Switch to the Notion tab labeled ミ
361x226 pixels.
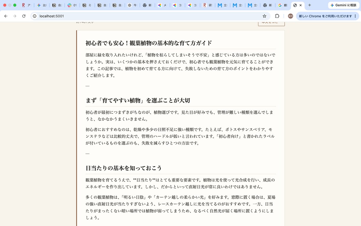coord(87,5)
